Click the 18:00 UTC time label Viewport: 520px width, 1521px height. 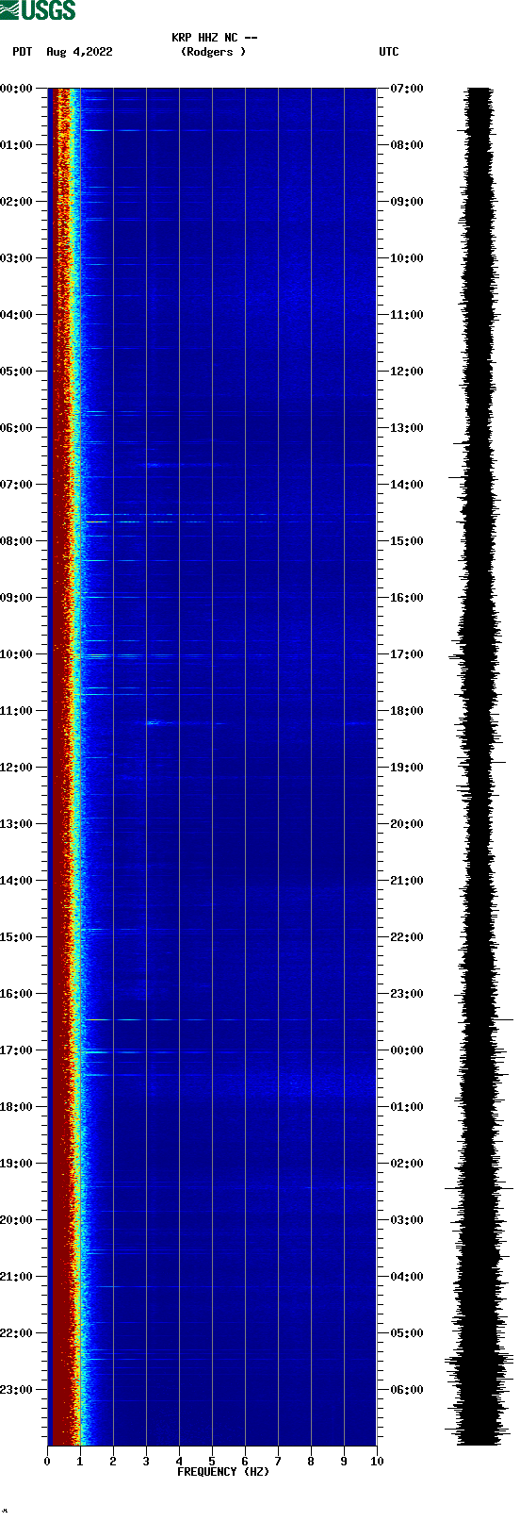coord(407,711)
